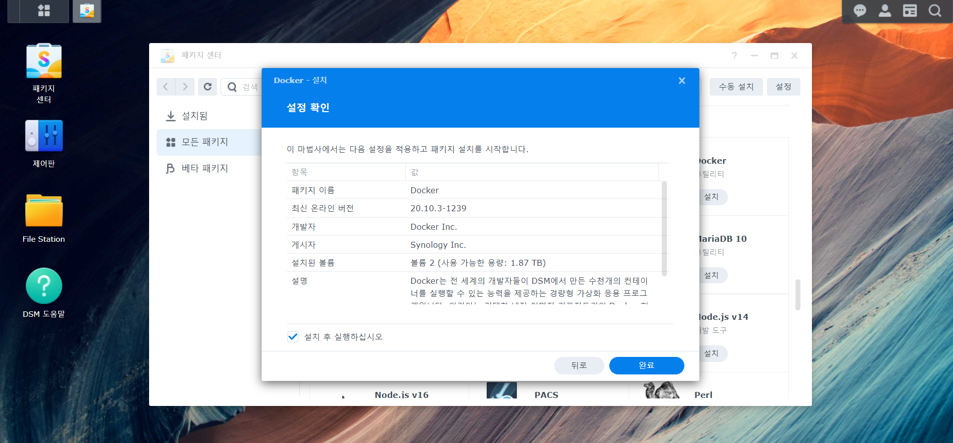Open the DSM 도움말 desktop icon
Viewport: 953px width, 443px height.
click(44, 293)
